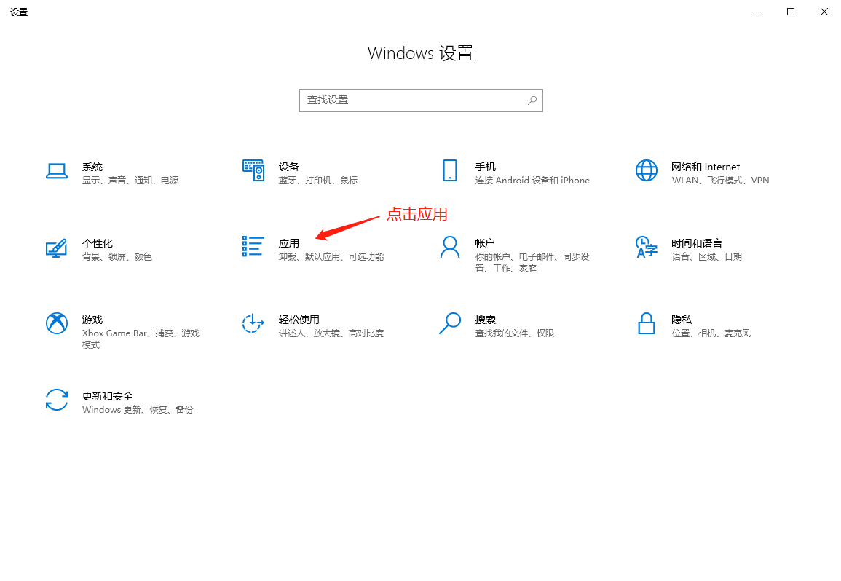This screenshot has height=581, width=841.
Task: Open the 帐户 title
Action: coord(486,243)
